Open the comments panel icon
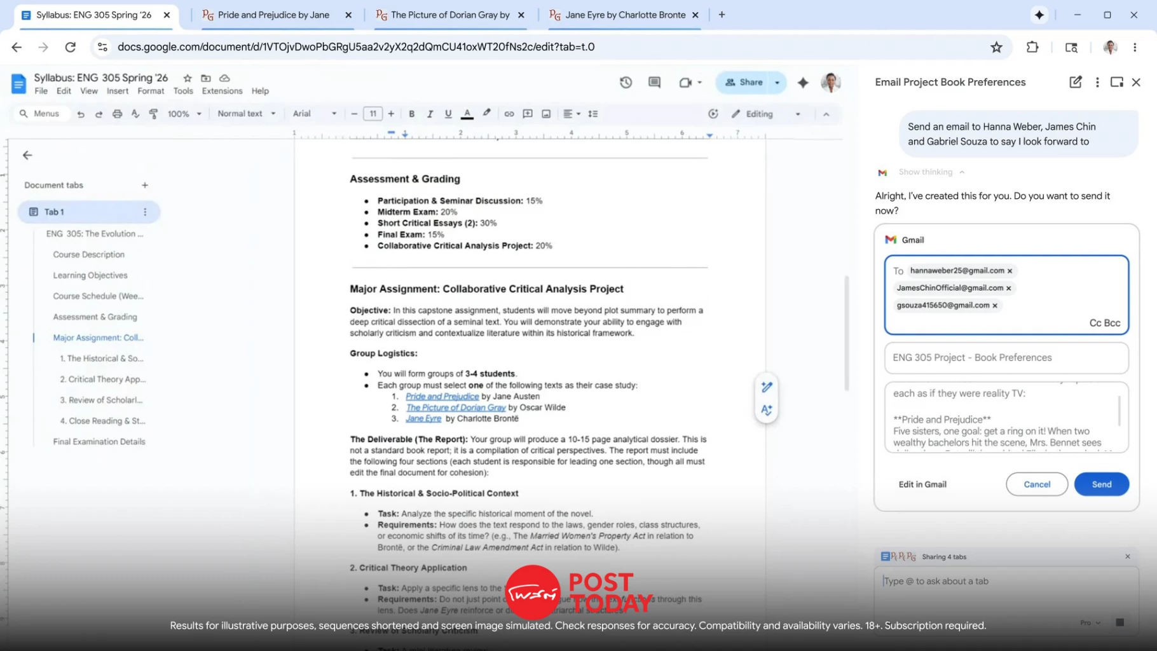The image size is (1157, 651). (x=654, y=82)
